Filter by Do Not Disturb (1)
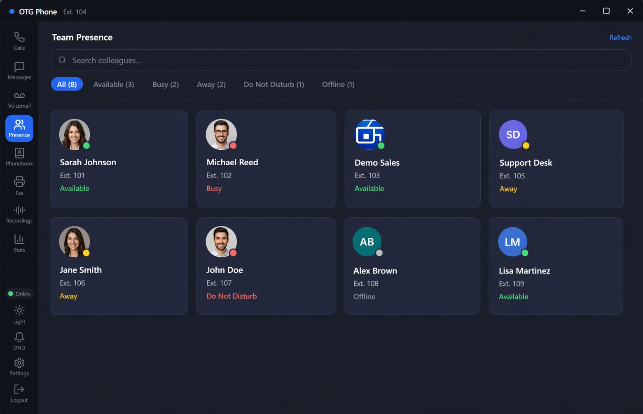Image resolution: width=643 pixels, height=414 pixels. pos(274,84)
